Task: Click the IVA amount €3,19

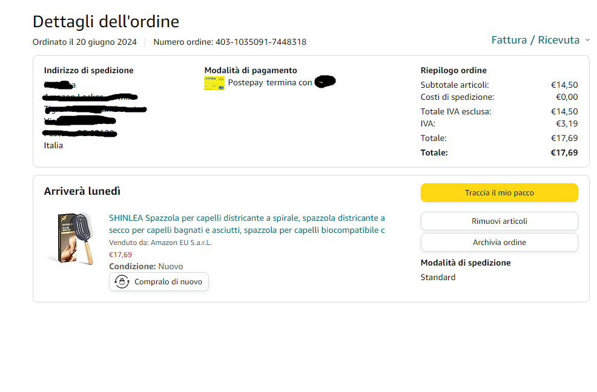Action: click(567, 123)
